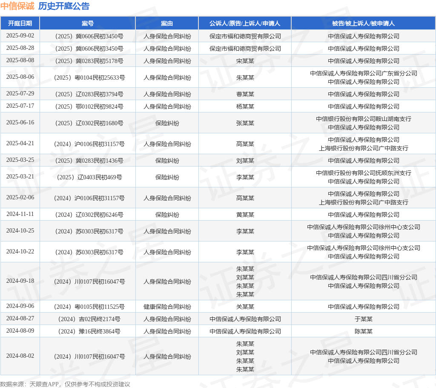
Task: Click the 案由 column header
Action: coord(167,23)
